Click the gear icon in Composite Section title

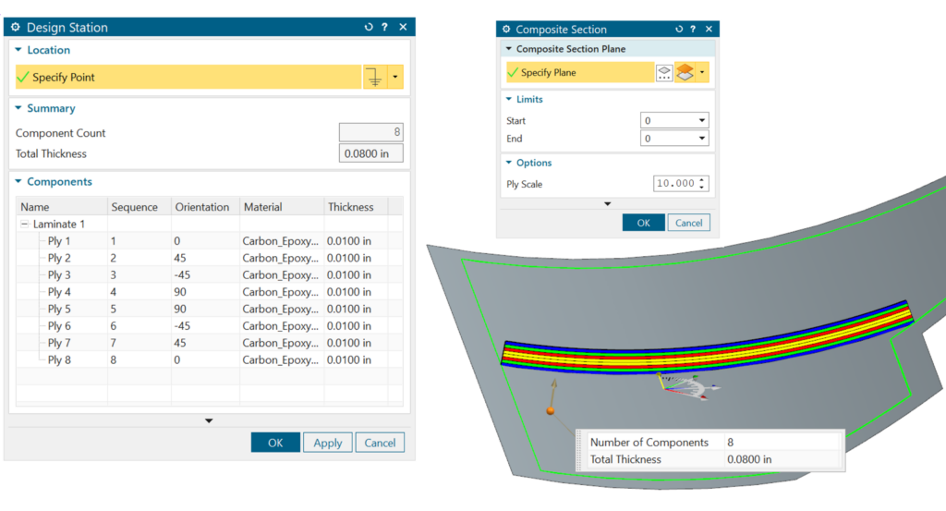click(505, 30)
